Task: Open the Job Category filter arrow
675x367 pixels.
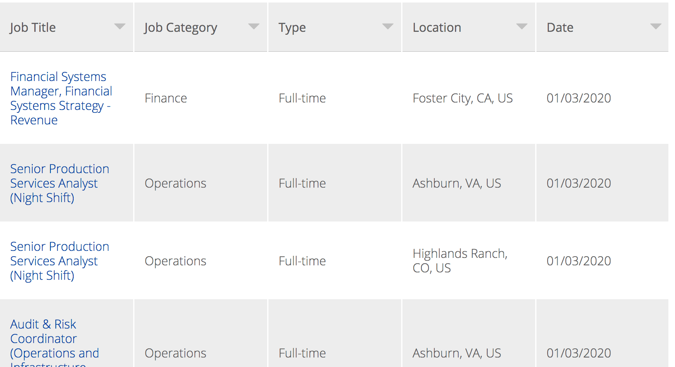Action: pos(254,27)
